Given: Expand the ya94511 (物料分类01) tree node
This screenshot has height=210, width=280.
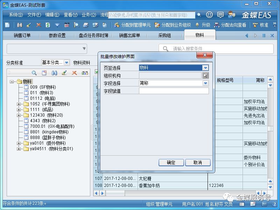Looking at the screenshot, I should [19, 149].
